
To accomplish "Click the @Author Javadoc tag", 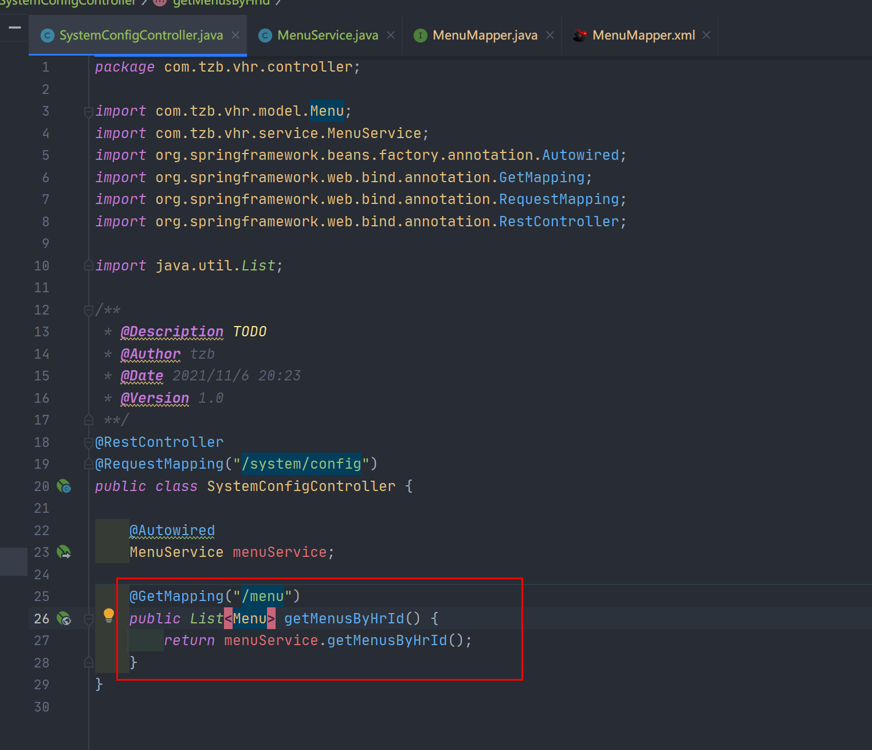I will point(151,354).
